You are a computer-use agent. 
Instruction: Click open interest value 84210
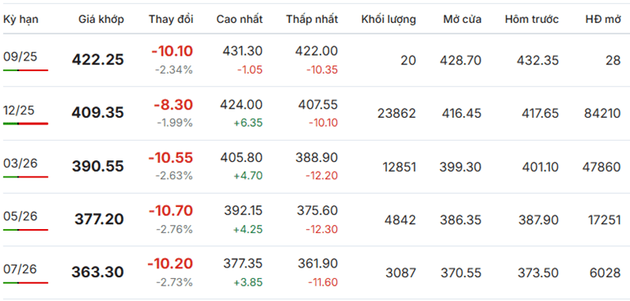603,114
